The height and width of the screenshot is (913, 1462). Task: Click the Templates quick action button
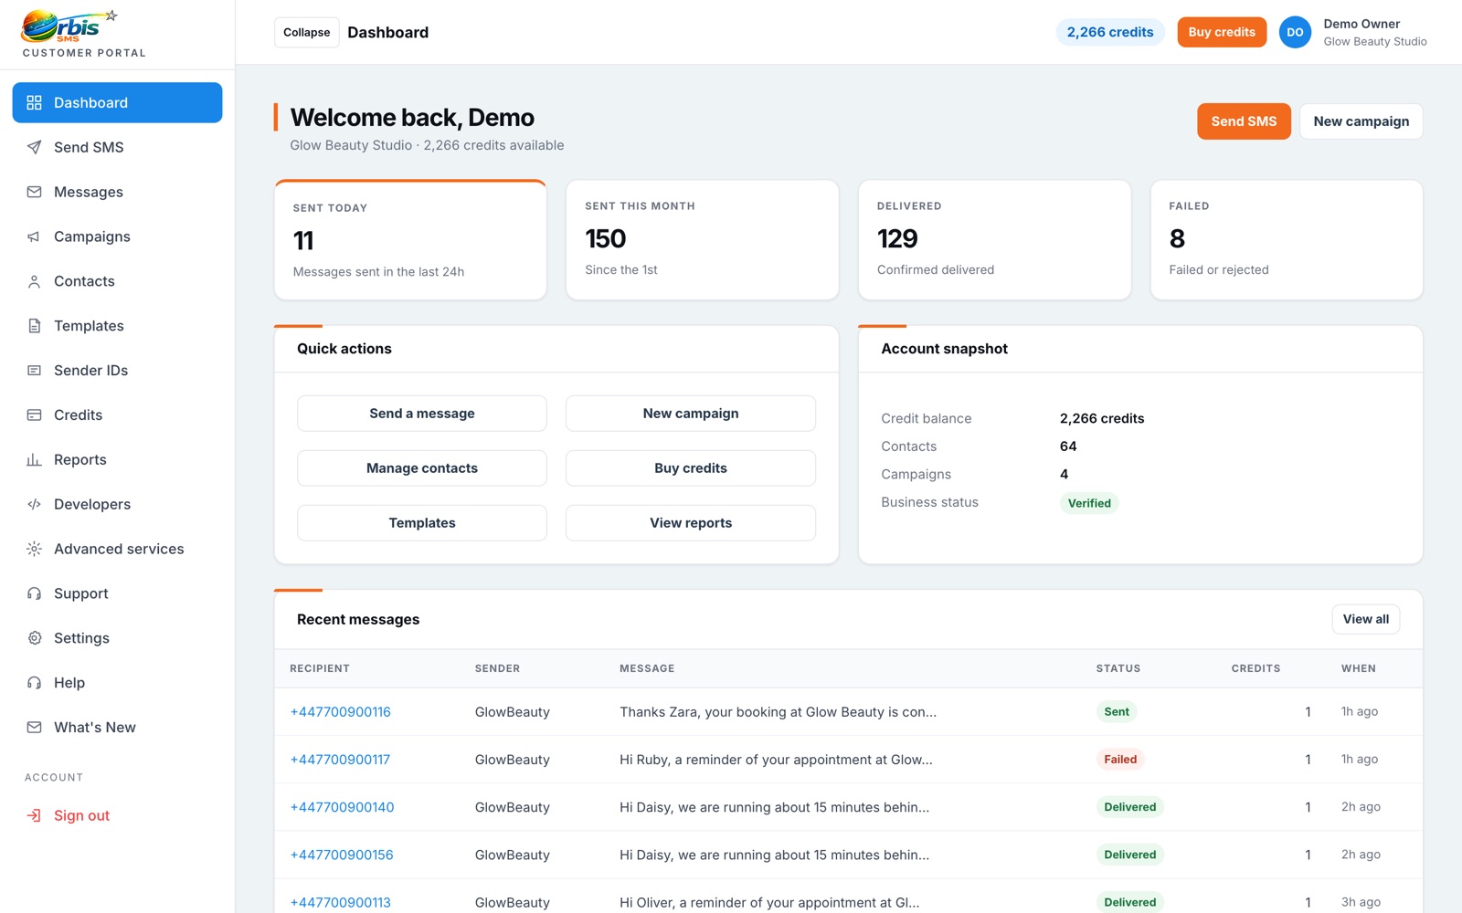422,523
